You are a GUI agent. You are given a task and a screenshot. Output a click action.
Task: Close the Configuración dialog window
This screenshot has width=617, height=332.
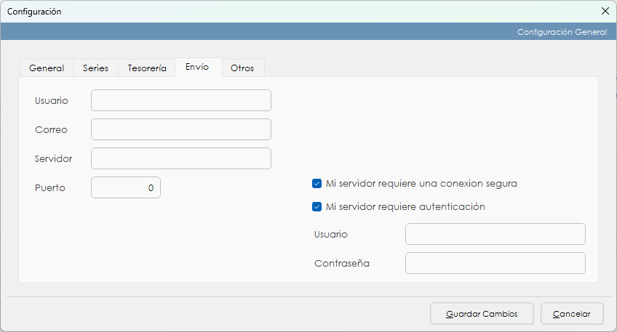(x=605, y=11)
